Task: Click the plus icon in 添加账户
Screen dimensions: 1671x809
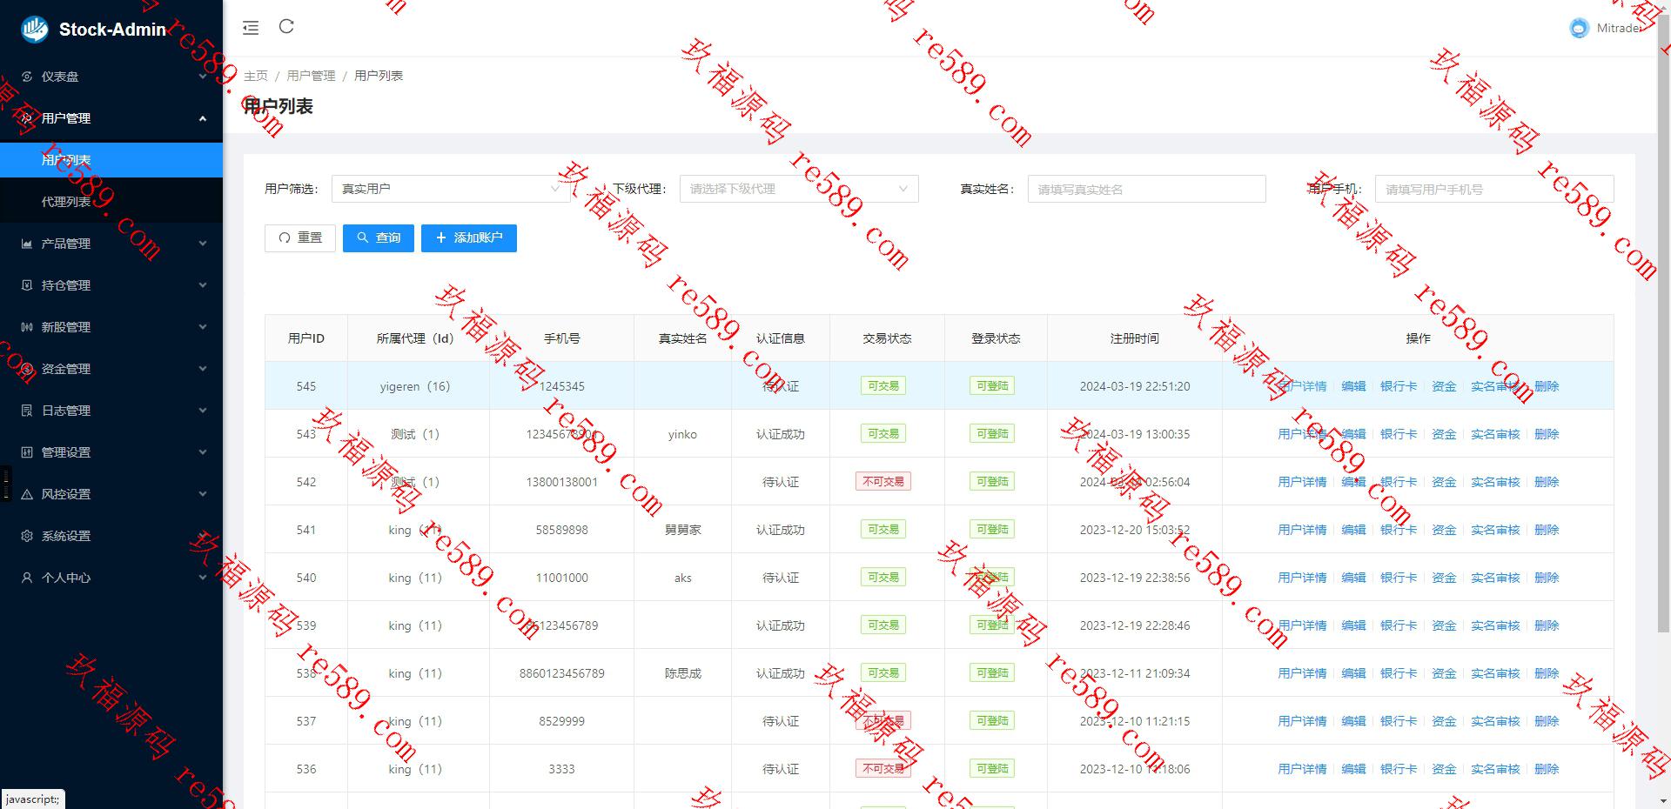Action: point(441,237)
